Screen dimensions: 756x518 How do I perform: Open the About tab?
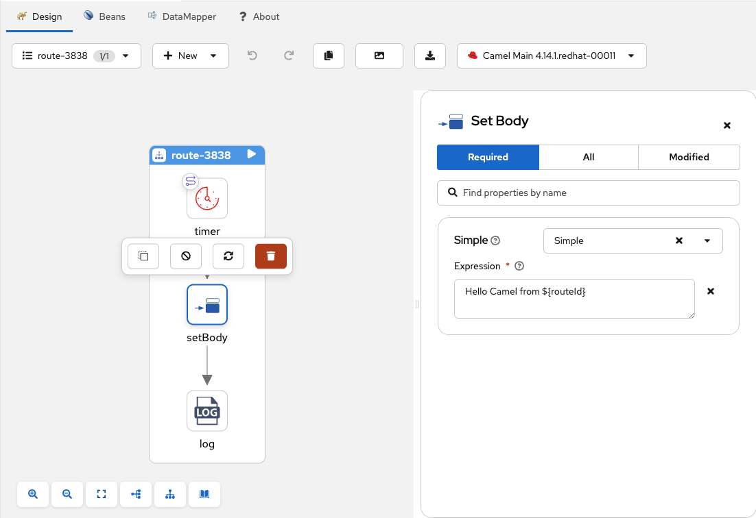point(259,16)
